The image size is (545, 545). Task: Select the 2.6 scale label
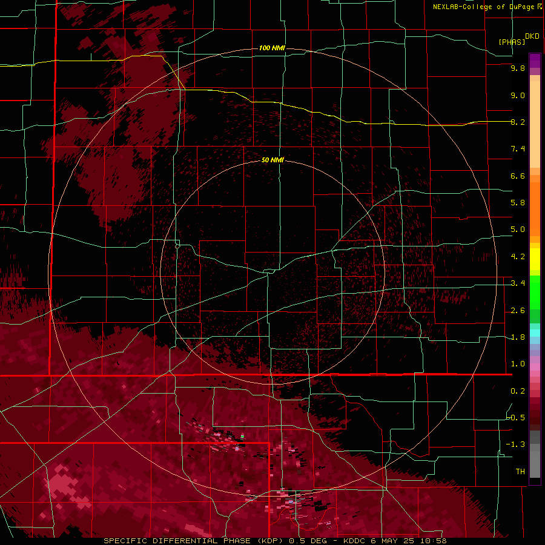[x=518, y=311]
